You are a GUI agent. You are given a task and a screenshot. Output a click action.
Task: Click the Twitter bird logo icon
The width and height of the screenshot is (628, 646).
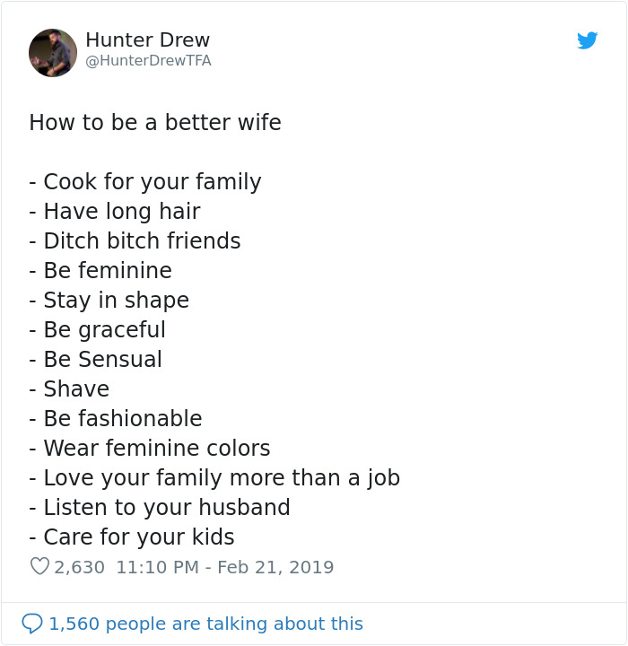coord(588,40)
